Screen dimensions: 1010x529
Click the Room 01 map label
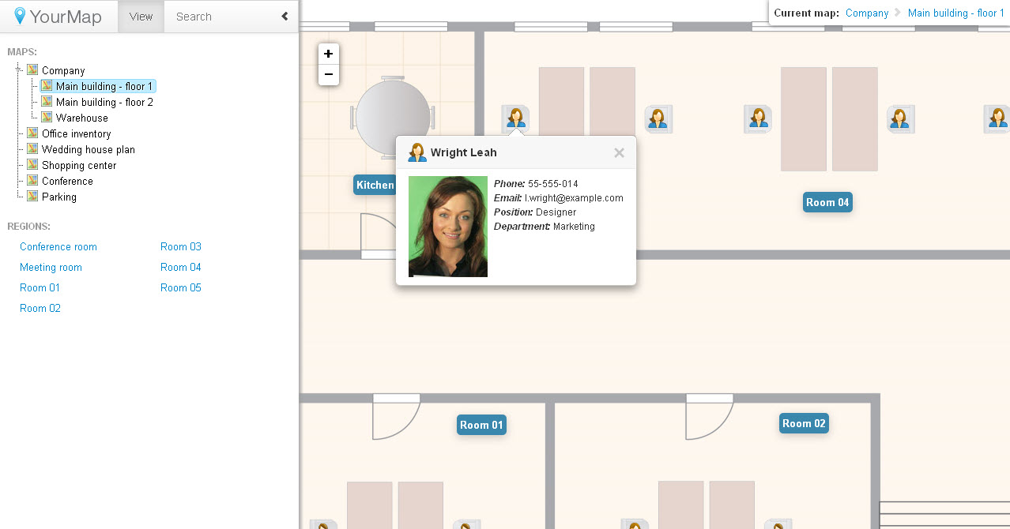pos(481,425)
